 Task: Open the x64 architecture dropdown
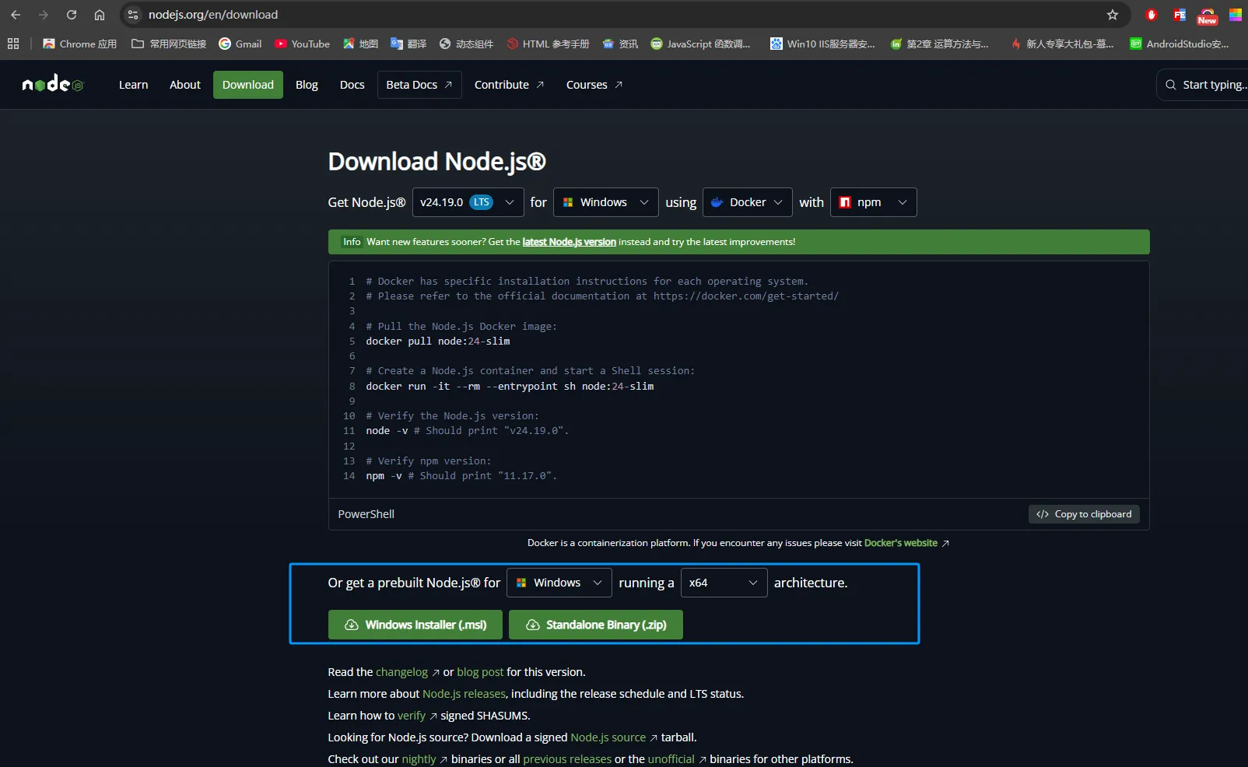(724, 583)
